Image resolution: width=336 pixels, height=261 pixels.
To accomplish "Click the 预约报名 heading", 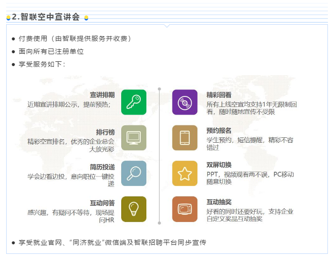I will pos(219,130).
